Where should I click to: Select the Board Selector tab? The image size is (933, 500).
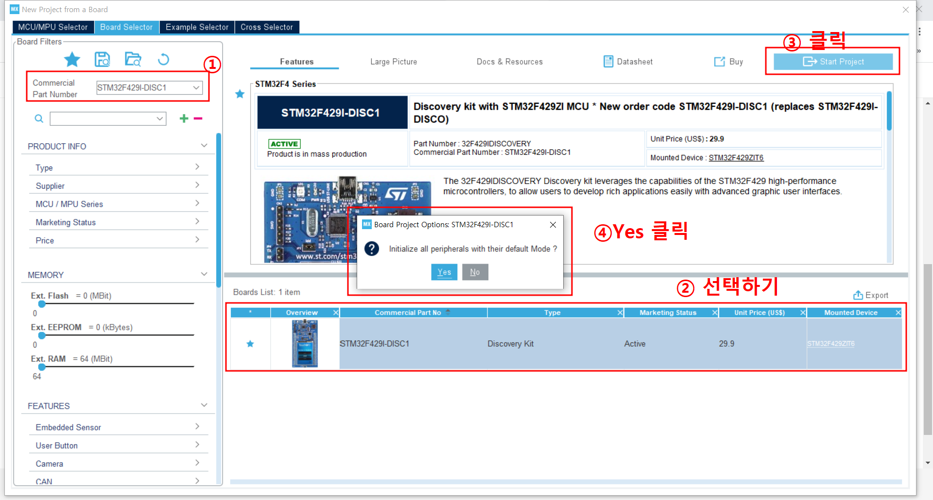[126, 27]
